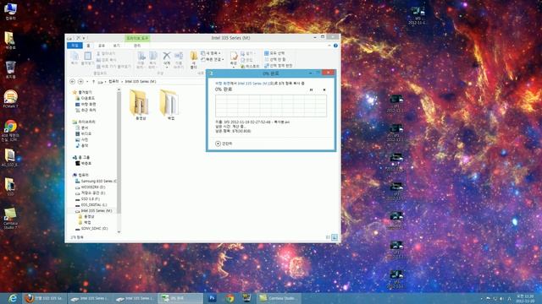Open the second folder in file pane

pyautogui.click(x=169, y=105)
